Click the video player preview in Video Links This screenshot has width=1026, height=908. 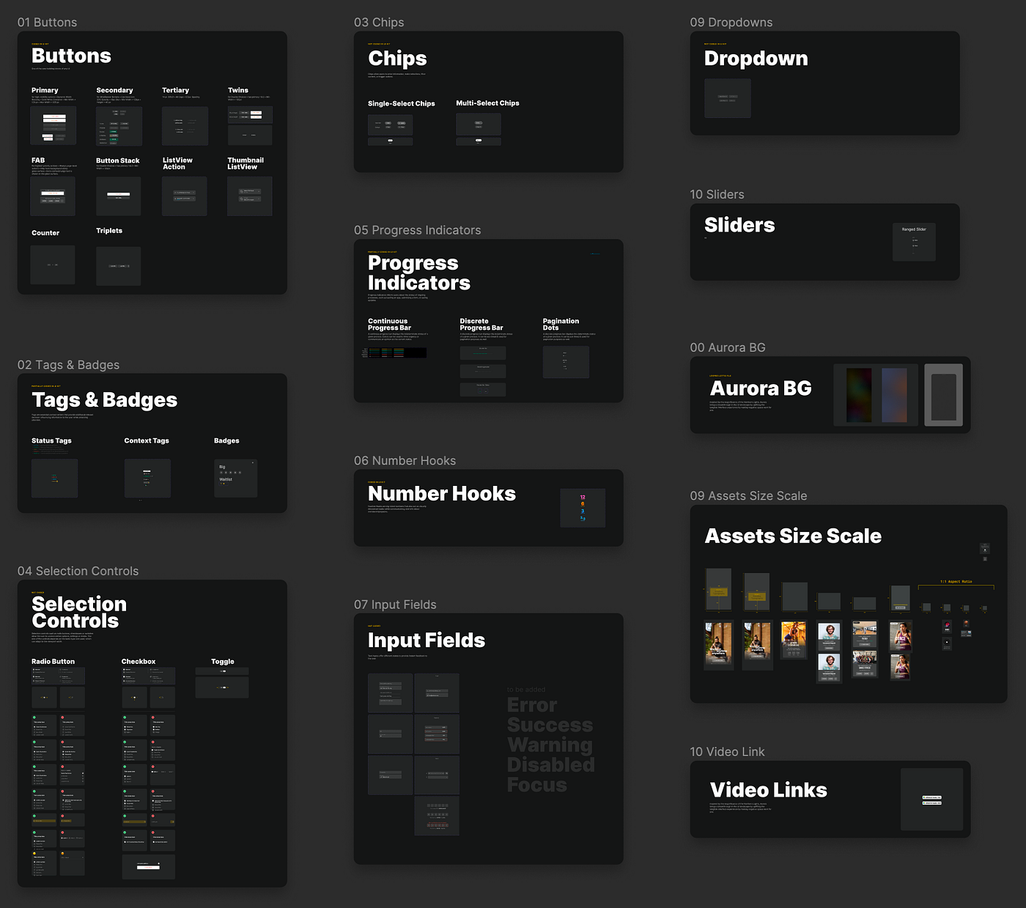tap(931, 800)
